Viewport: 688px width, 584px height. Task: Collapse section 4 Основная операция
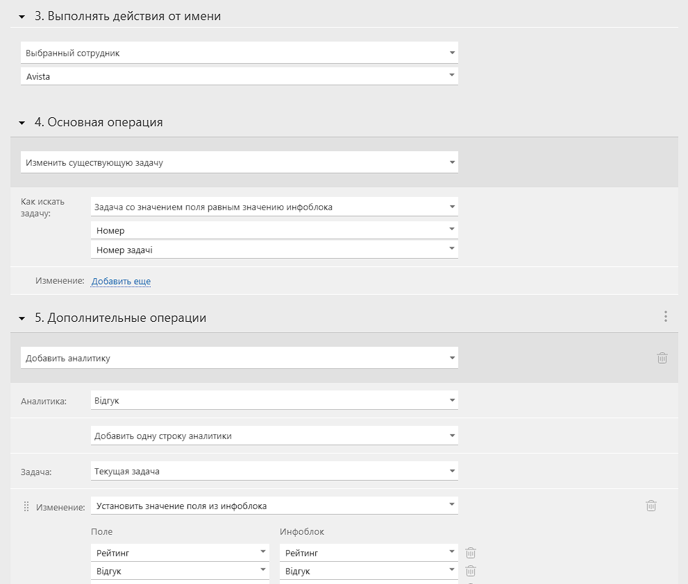coord(22,123)
